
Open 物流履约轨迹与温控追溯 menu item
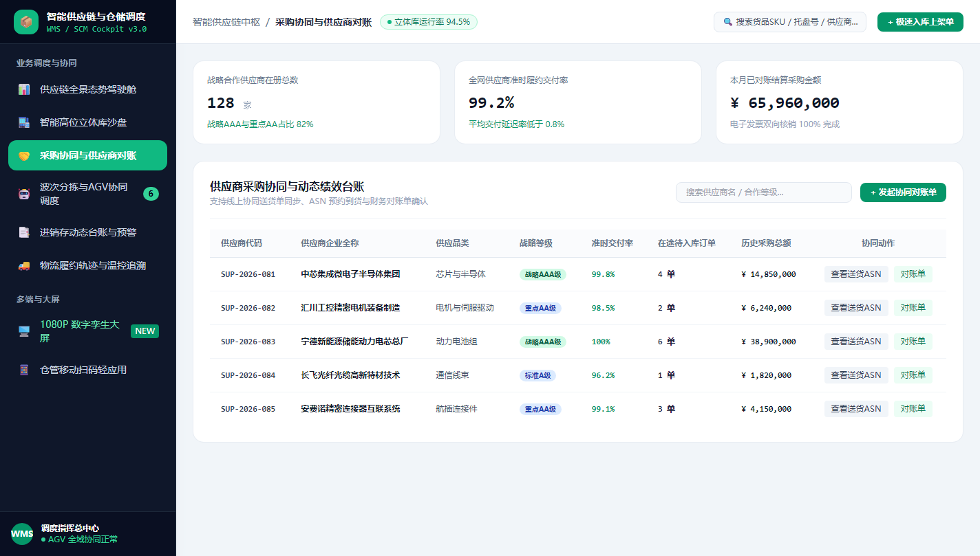[x=88, y=265]
